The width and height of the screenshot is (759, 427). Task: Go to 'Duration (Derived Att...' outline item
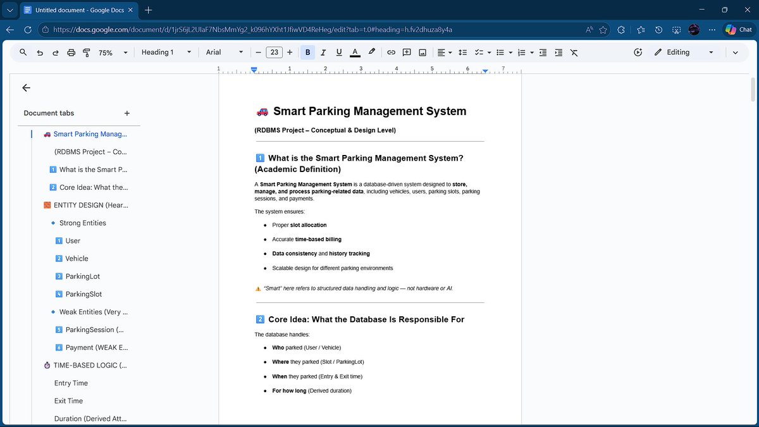(x=90, y=418)
